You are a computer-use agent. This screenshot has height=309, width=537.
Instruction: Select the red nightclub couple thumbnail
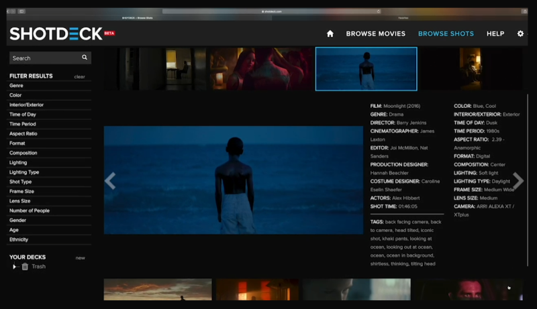tap(261, 69)
